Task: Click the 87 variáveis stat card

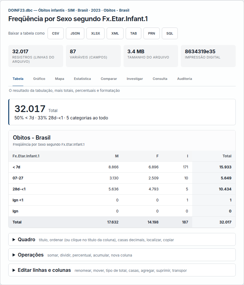Action: click(93, 56)
